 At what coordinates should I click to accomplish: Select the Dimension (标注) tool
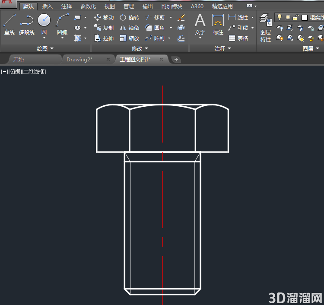coord(218,24)
